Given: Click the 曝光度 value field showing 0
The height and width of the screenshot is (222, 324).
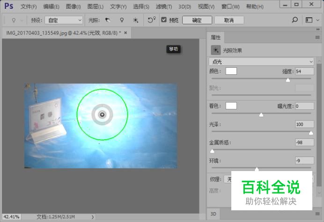Looking at the screenshot, I should click(x=305, y=106).
